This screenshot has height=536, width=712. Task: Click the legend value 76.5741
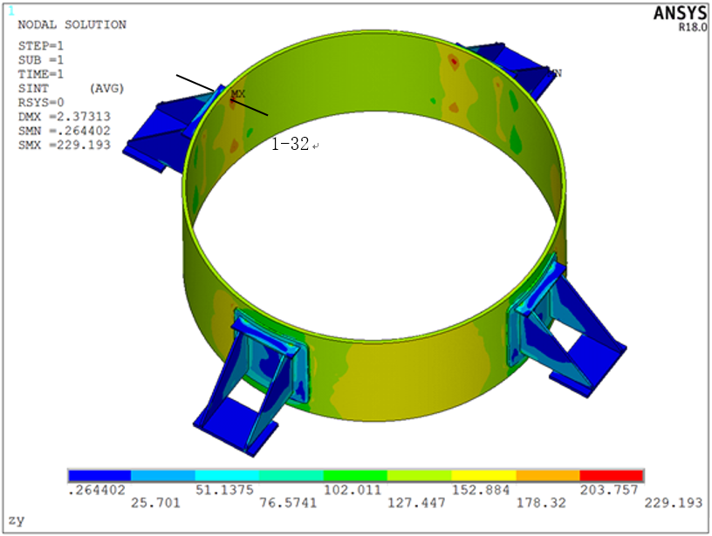pyautogui.click(x=288, y=502)
